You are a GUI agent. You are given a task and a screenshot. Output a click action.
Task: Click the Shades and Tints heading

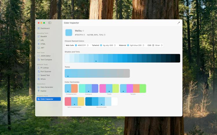72,52
